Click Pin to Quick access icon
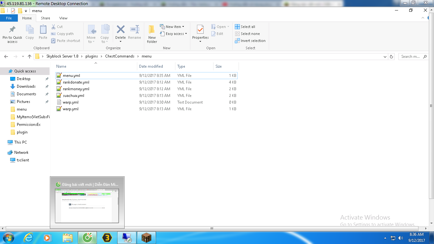 click(12, 30)
